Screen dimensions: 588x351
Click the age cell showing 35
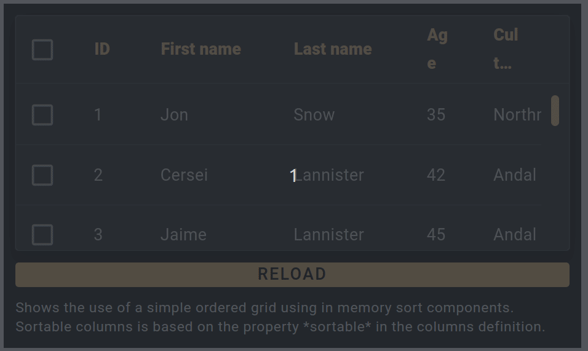click(x=436, y=115)
